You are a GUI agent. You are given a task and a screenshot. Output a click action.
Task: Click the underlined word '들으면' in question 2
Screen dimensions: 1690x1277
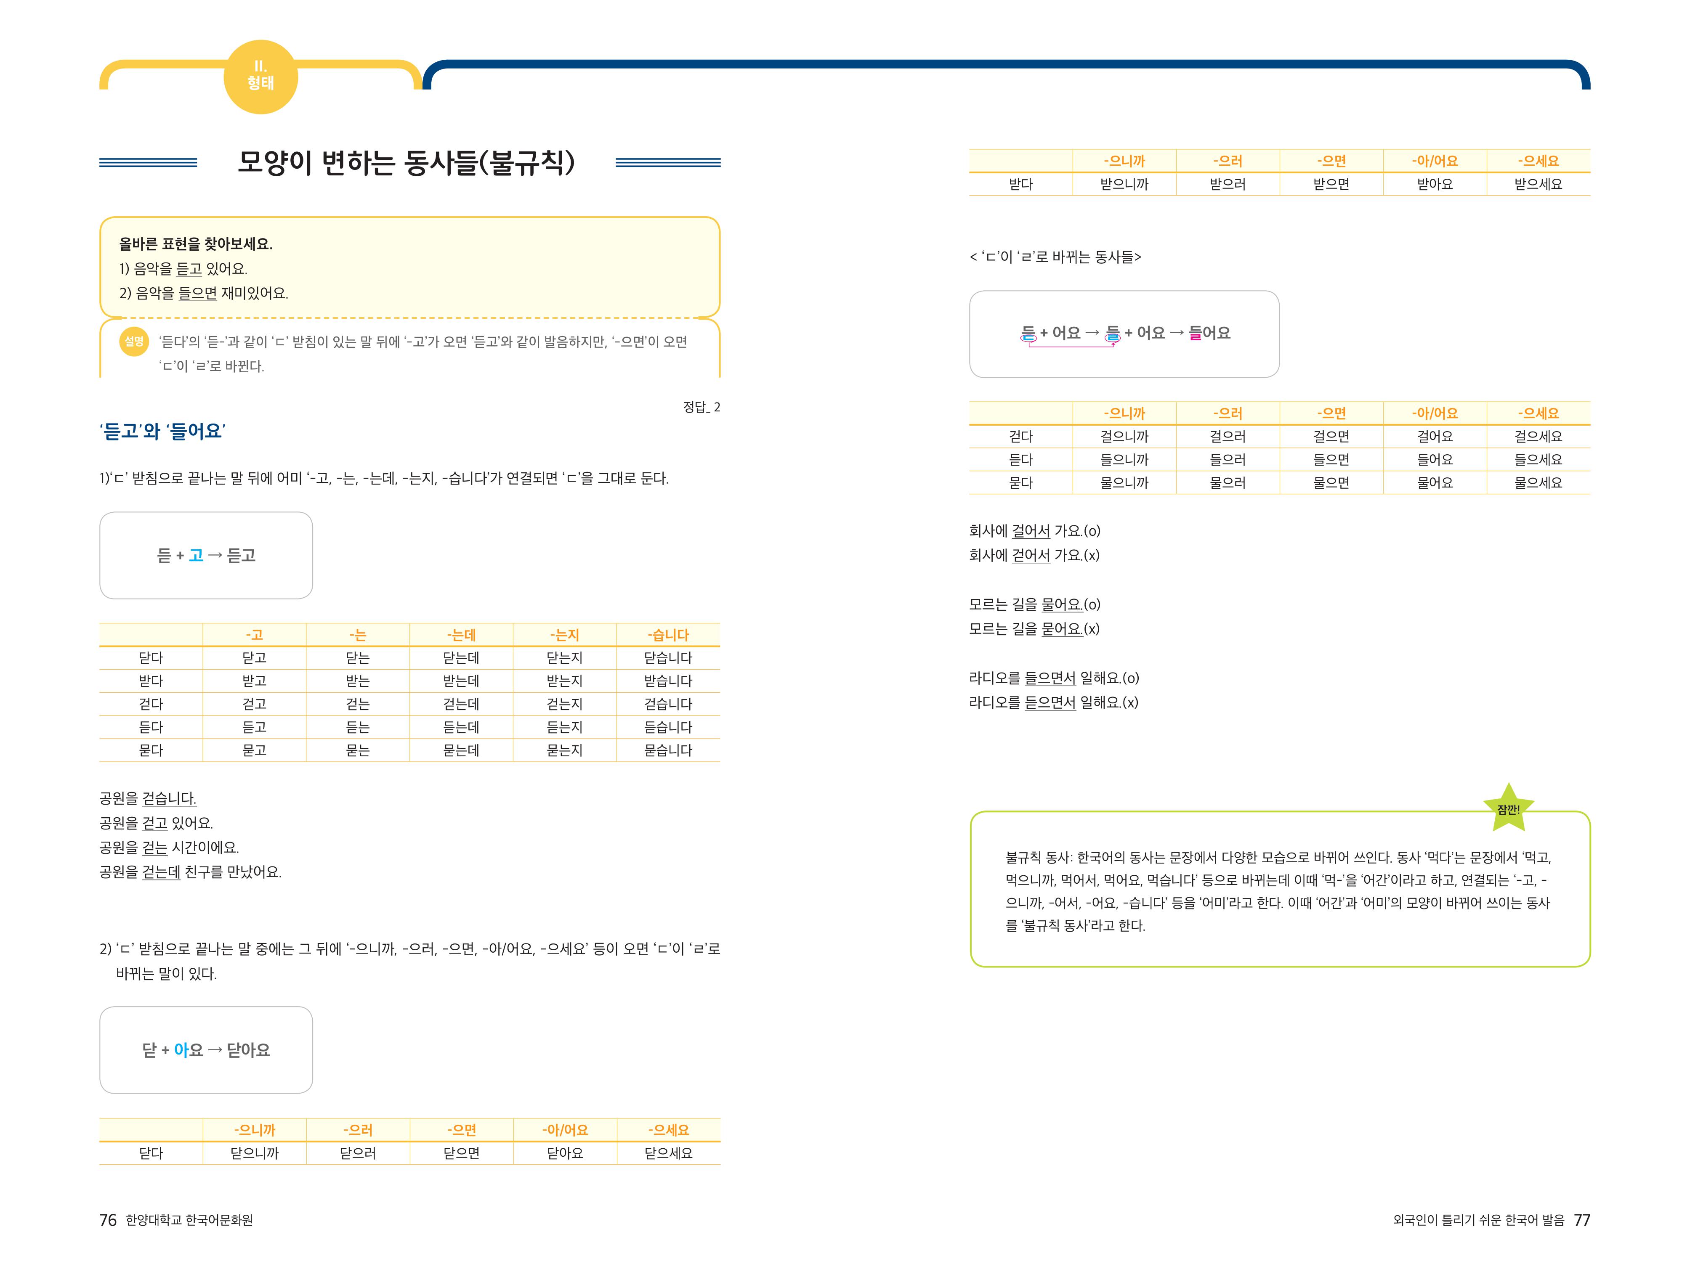tap(198, 293)
